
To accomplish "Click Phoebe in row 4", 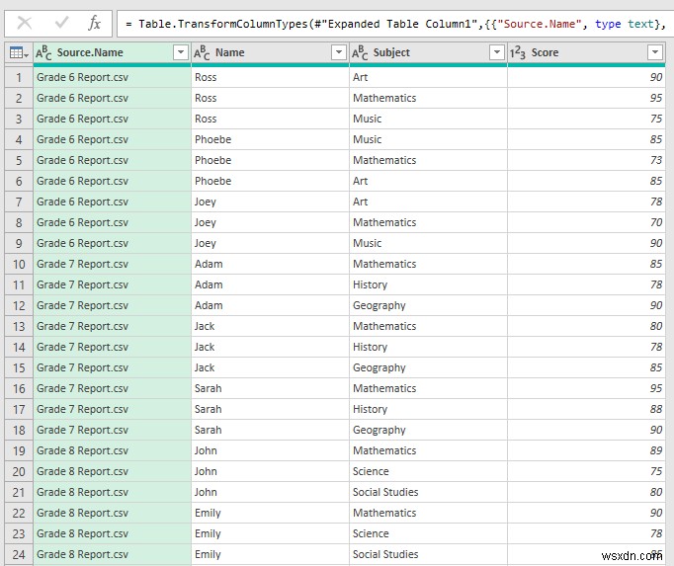I will [271, 139].
